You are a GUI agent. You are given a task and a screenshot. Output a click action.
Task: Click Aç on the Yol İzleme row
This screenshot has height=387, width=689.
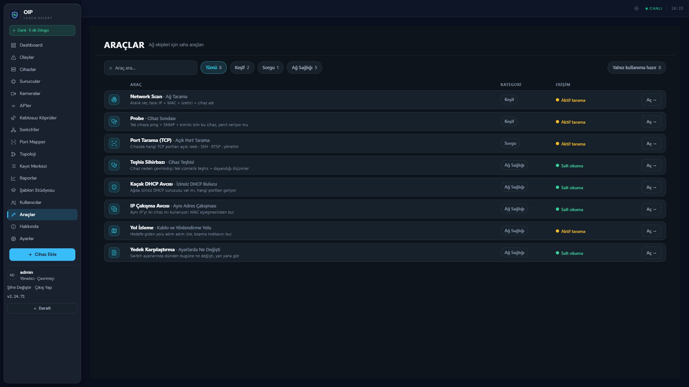point(651,231)
